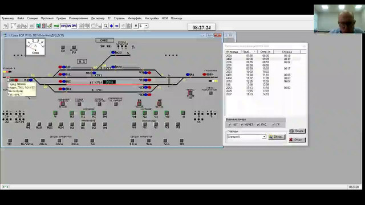Open the Тренажер menu

(x=8, y=18)
